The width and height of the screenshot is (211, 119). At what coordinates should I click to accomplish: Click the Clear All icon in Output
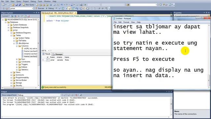click(76, 95)
